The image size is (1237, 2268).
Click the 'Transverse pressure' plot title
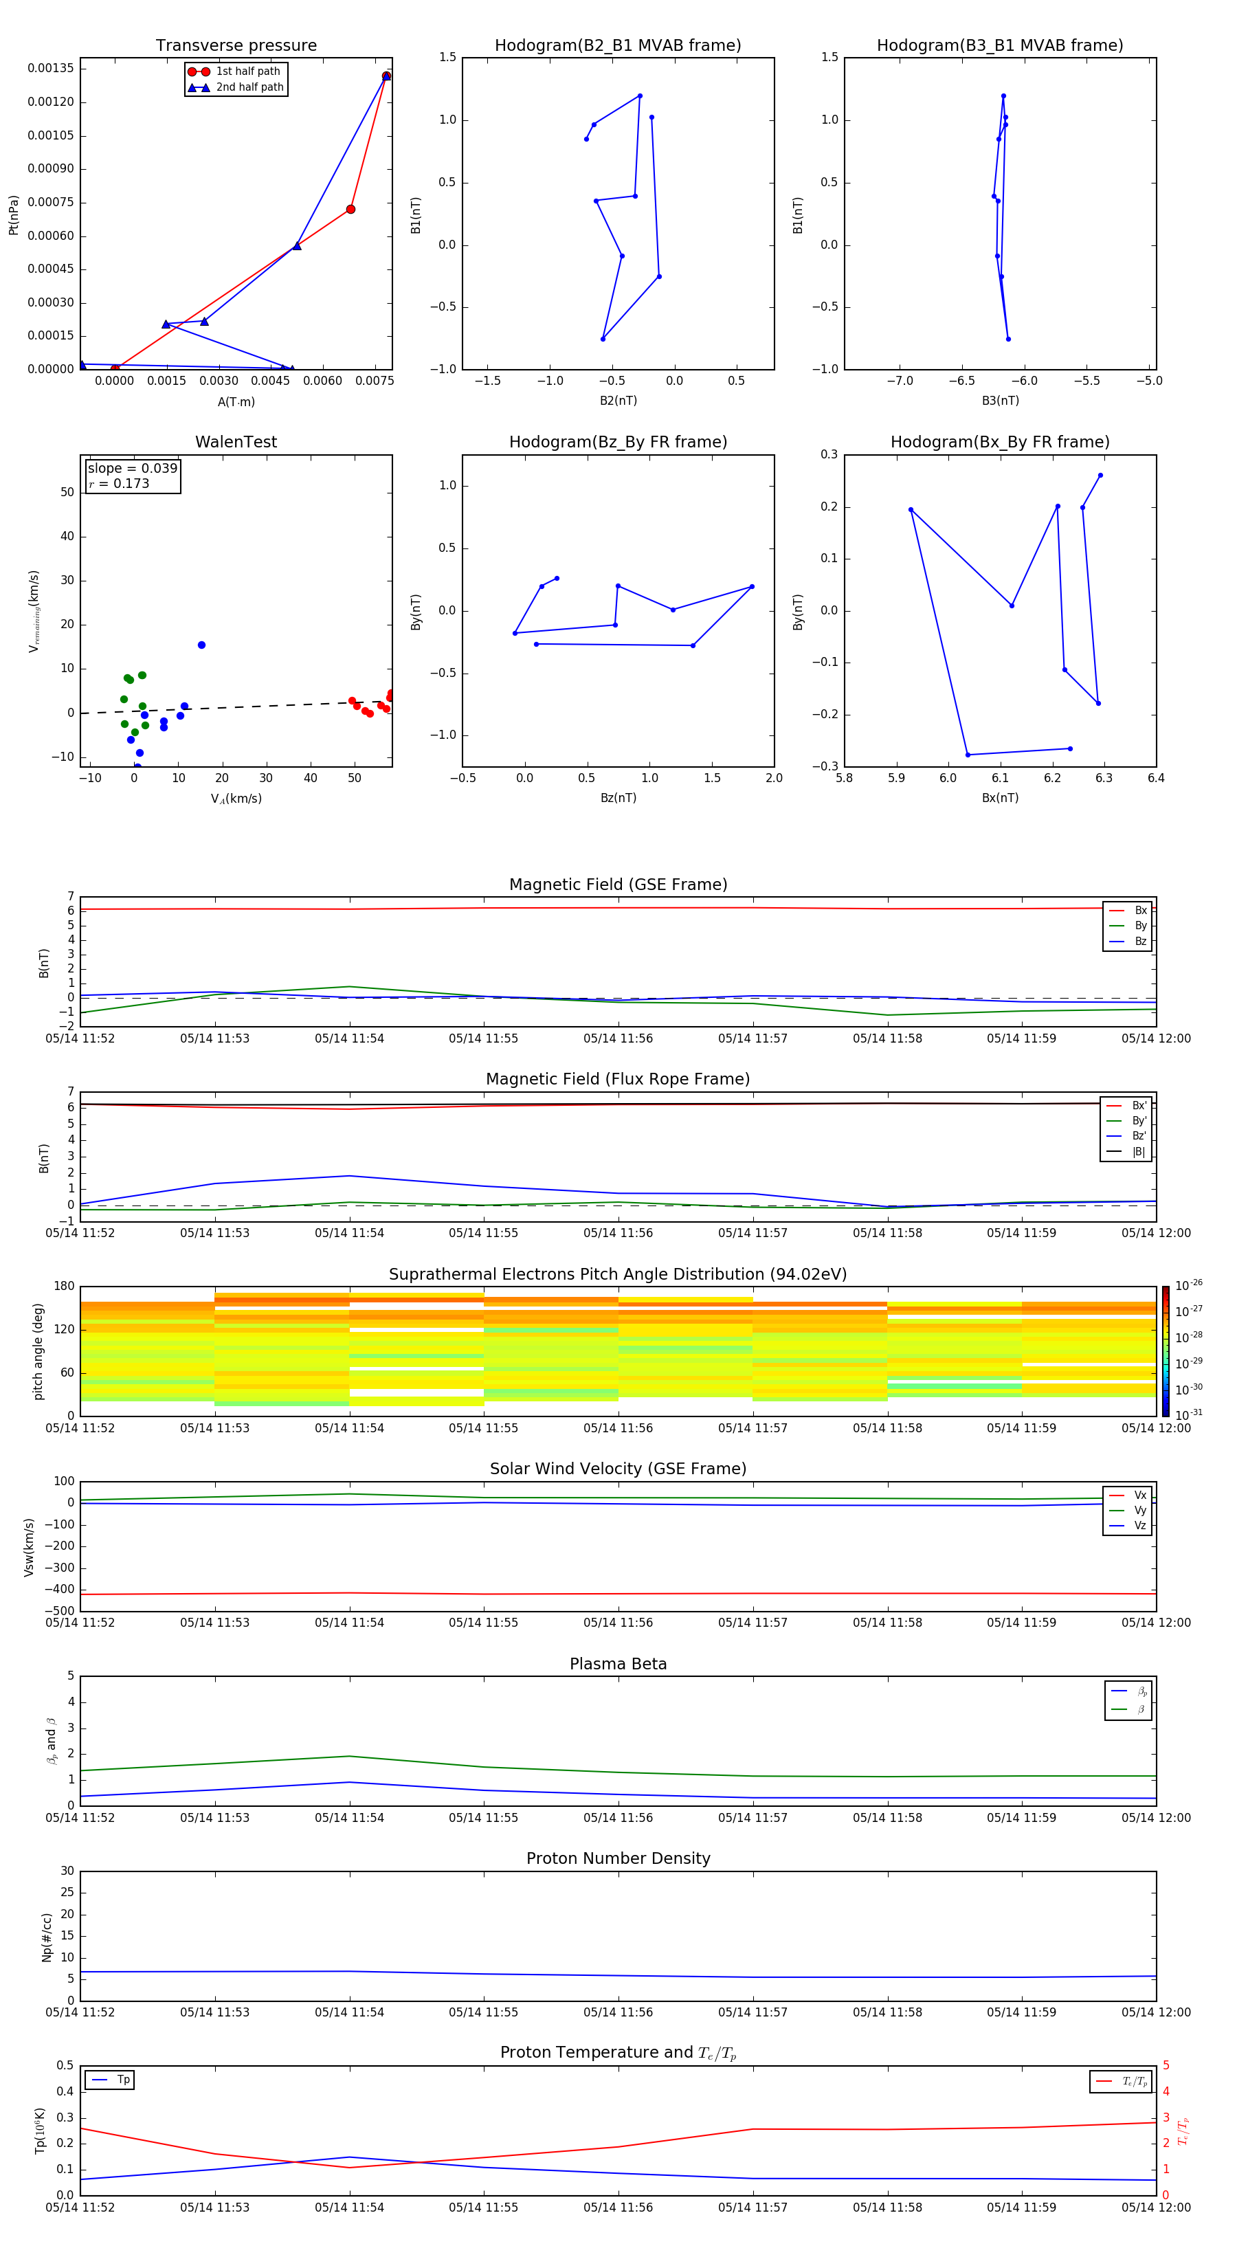click(236, 45)
